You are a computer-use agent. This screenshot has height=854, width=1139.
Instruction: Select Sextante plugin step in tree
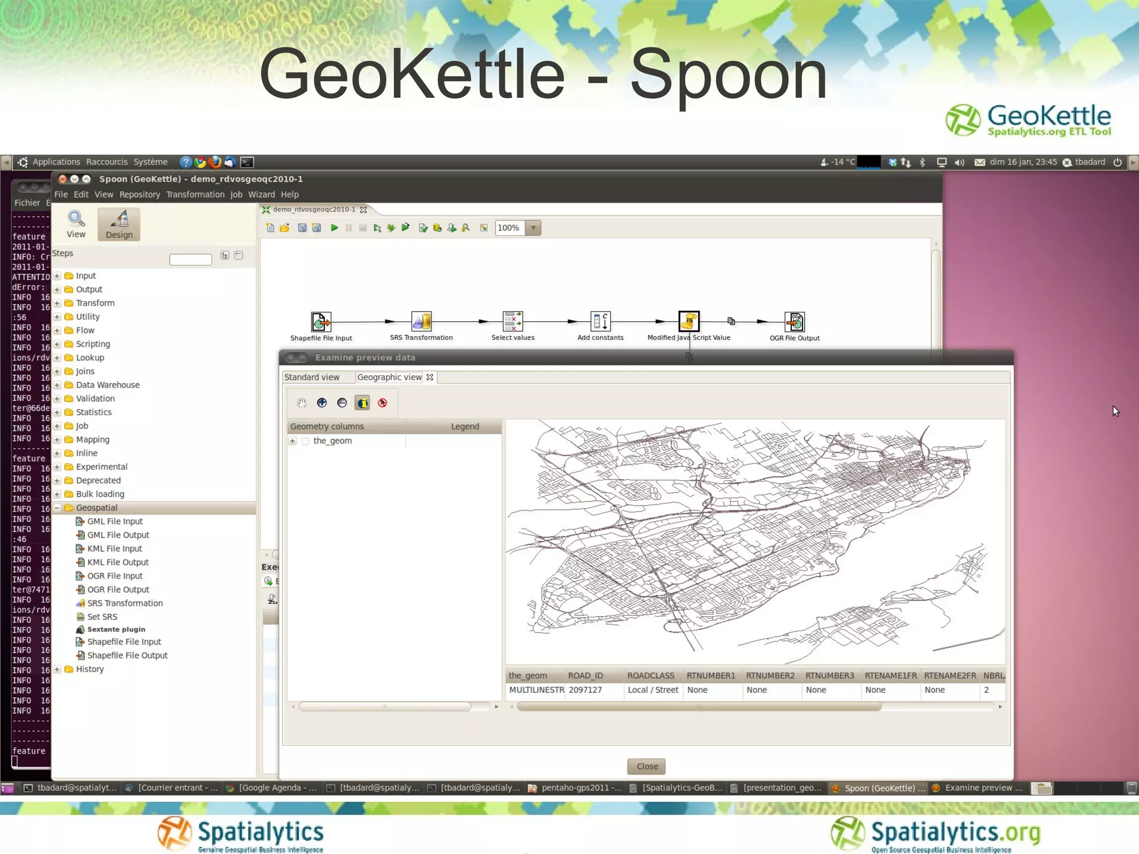coord(116,629)
